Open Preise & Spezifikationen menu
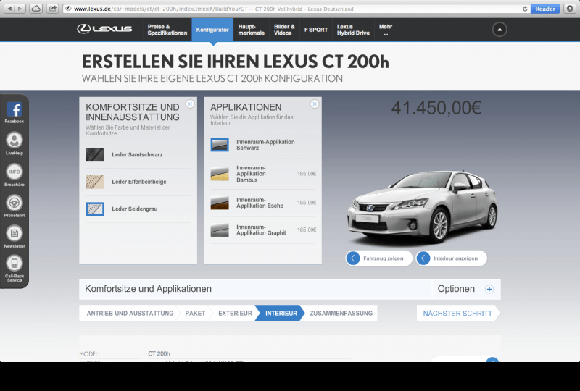 click(167, 30)
